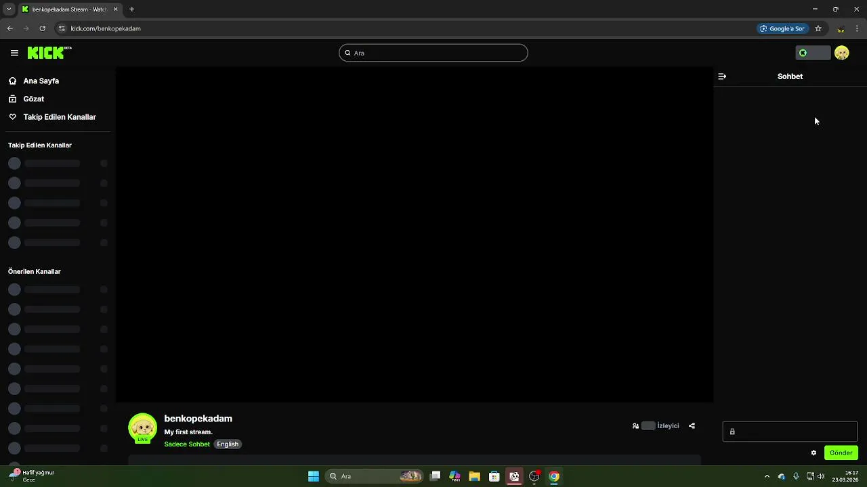
Task: View site information icon in address bar
Action: [62, 28]
